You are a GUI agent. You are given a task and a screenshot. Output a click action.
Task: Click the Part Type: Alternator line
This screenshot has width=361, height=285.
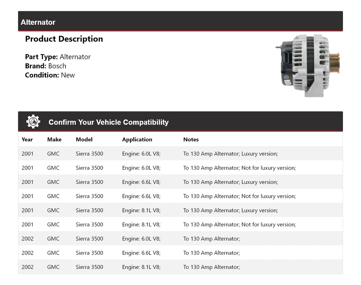[x=58, y=57]
